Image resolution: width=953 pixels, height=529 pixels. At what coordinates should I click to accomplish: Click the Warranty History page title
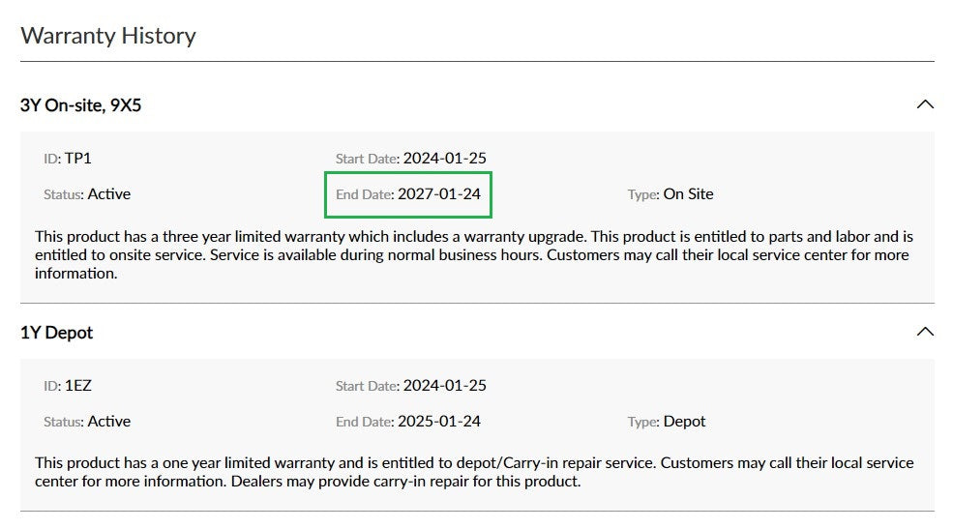[x=107, y=36]
